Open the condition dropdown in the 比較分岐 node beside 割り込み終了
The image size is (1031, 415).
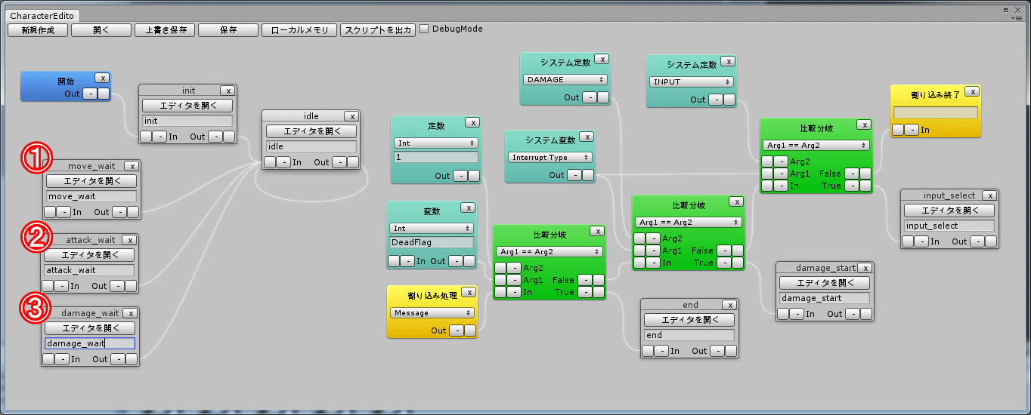click(x=816, y=145)
